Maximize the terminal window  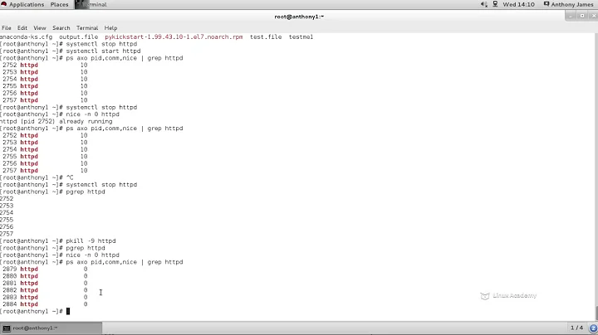click(x=582, y=16)
